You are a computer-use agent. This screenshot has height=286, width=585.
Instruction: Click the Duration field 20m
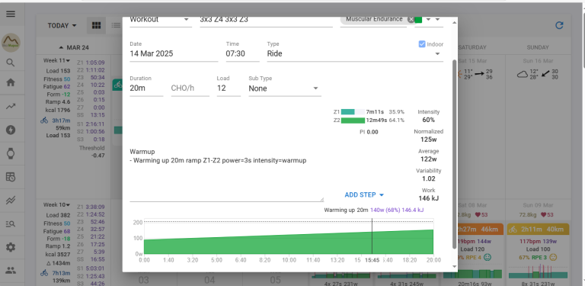(146, 88)
